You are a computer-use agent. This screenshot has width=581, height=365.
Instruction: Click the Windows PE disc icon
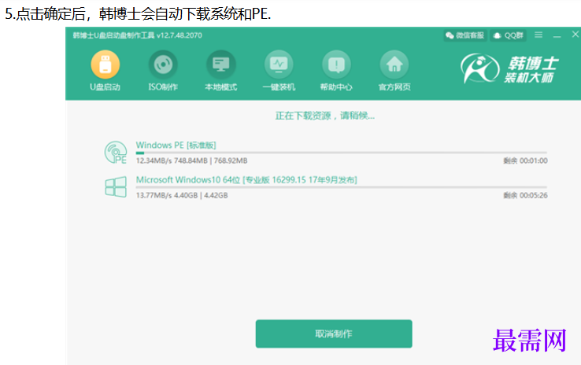tap(116, 152)
